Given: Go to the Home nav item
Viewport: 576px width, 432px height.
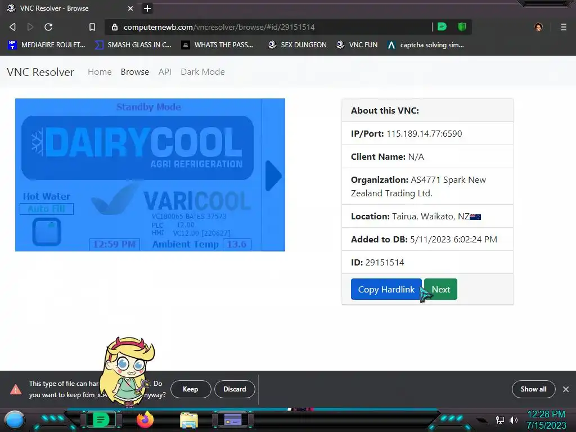Looking at the screenshot, I should tap(100, 71).
